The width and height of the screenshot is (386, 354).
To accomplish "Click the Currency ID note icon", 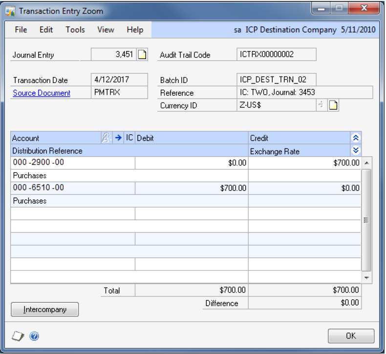I will 333,105.
